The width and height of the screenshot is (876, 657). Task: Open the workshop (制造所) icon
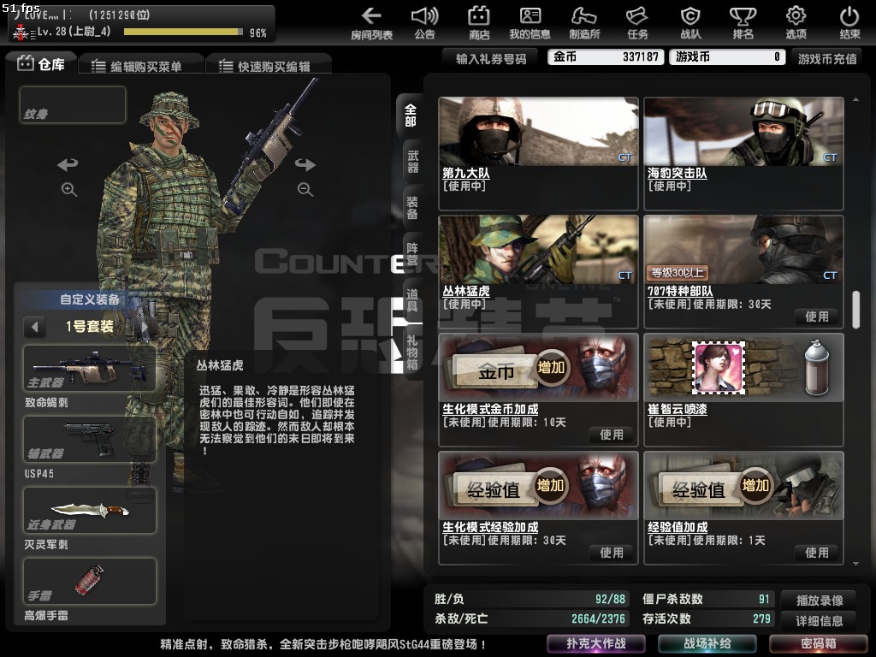click(584, 23)
